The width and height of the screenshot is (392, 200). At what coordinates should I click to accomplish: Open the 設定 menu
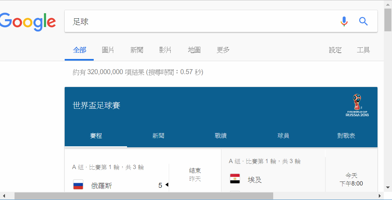point(335,50)
